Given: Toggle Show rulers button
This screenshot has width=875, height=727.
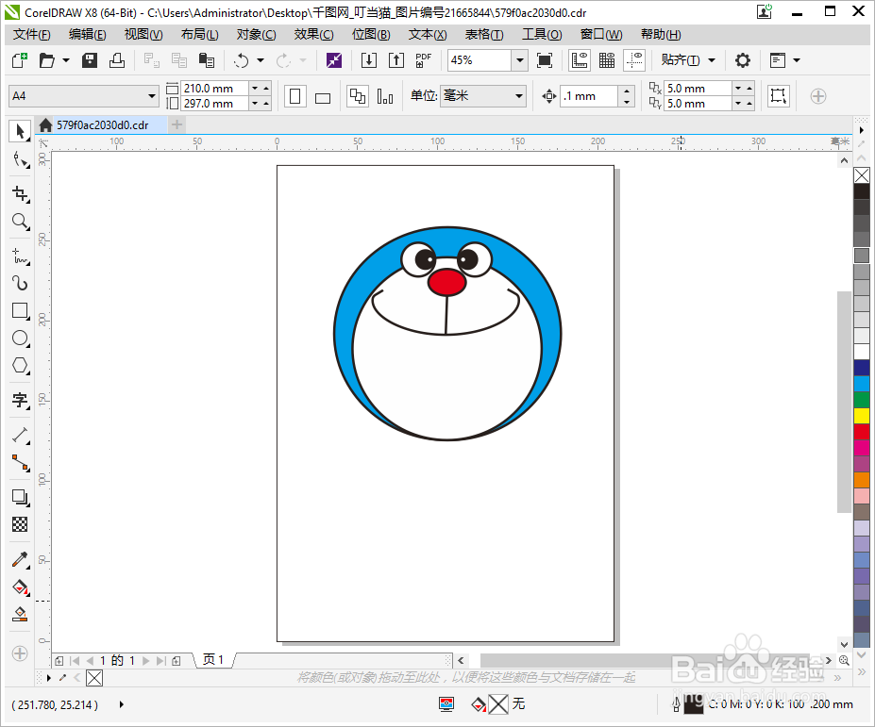Looking at the screenshot, I should pyautogui.click(x=580, y=60).
